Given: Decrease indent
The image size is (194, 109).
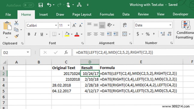Looking at the screenshot, I should (x=109, y=34).
